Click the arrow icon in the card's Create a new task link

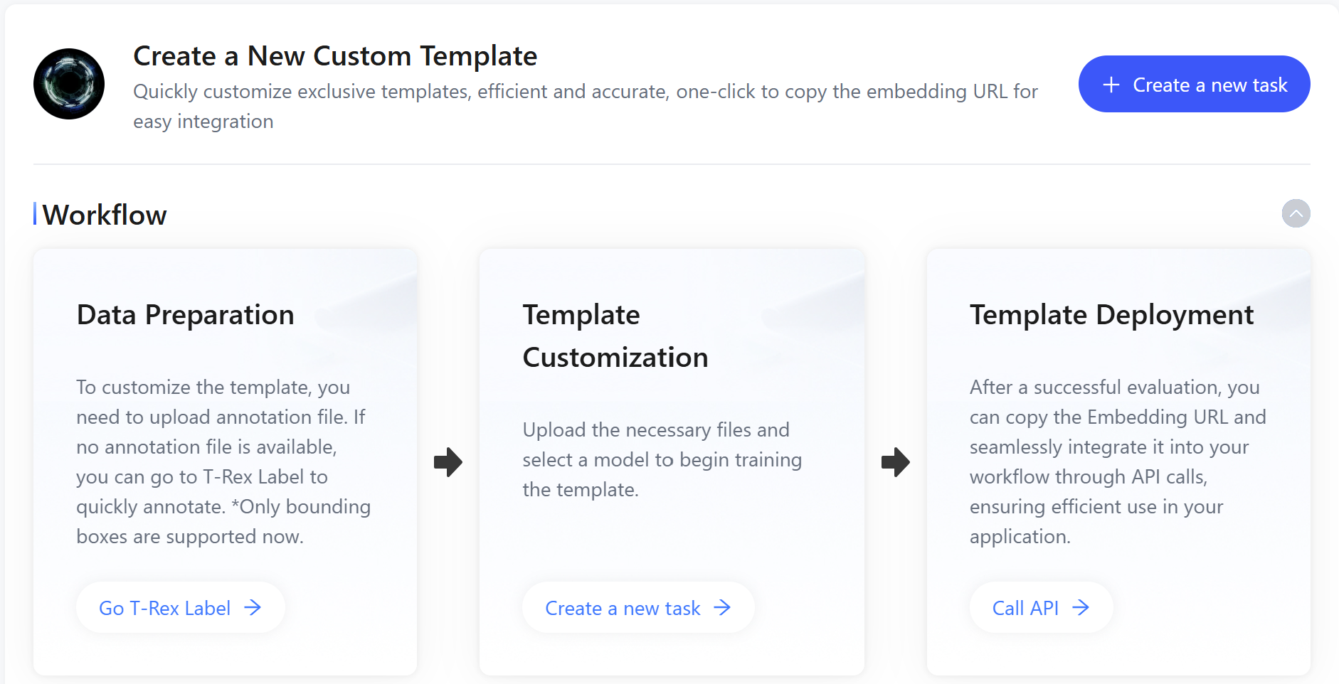pos(722,608)
